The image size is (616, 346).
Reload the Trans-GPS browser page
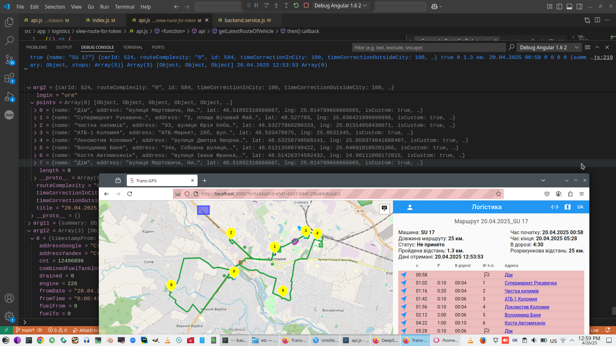[x=130, y=194]
